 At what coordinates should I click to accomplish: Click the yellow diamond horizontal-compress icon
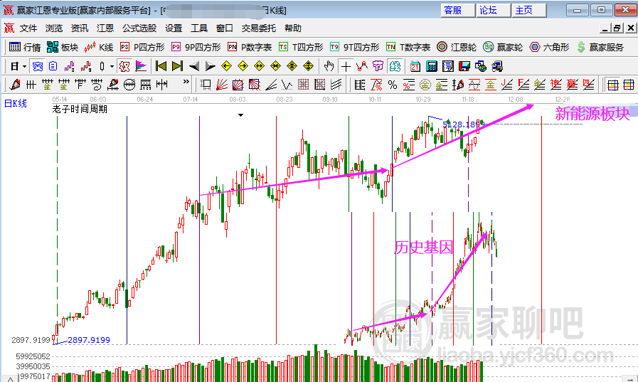click(275, 66)
